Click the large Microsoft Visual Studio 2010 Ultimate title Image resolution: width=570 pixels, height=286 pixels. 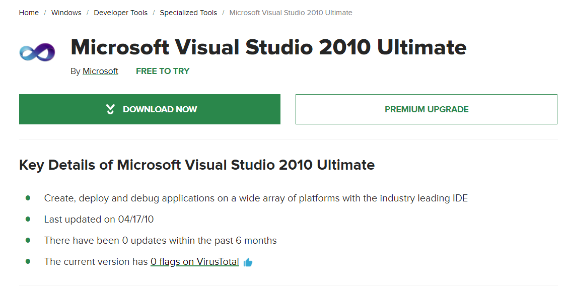click(268, 47)
